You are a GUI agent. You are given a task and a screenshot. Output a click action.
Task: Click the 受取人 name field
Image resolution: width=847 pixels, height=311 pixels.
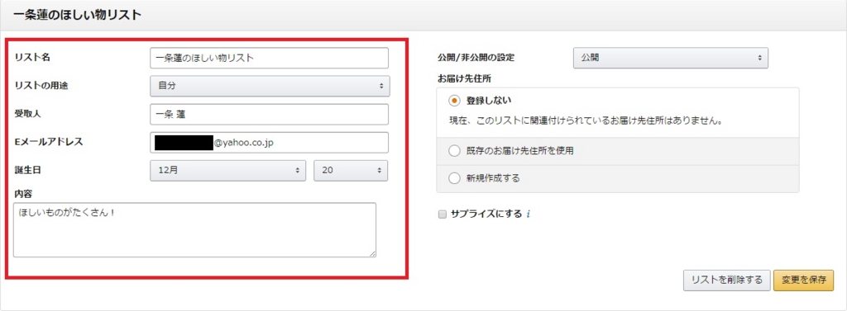click(x=269, y=115)
